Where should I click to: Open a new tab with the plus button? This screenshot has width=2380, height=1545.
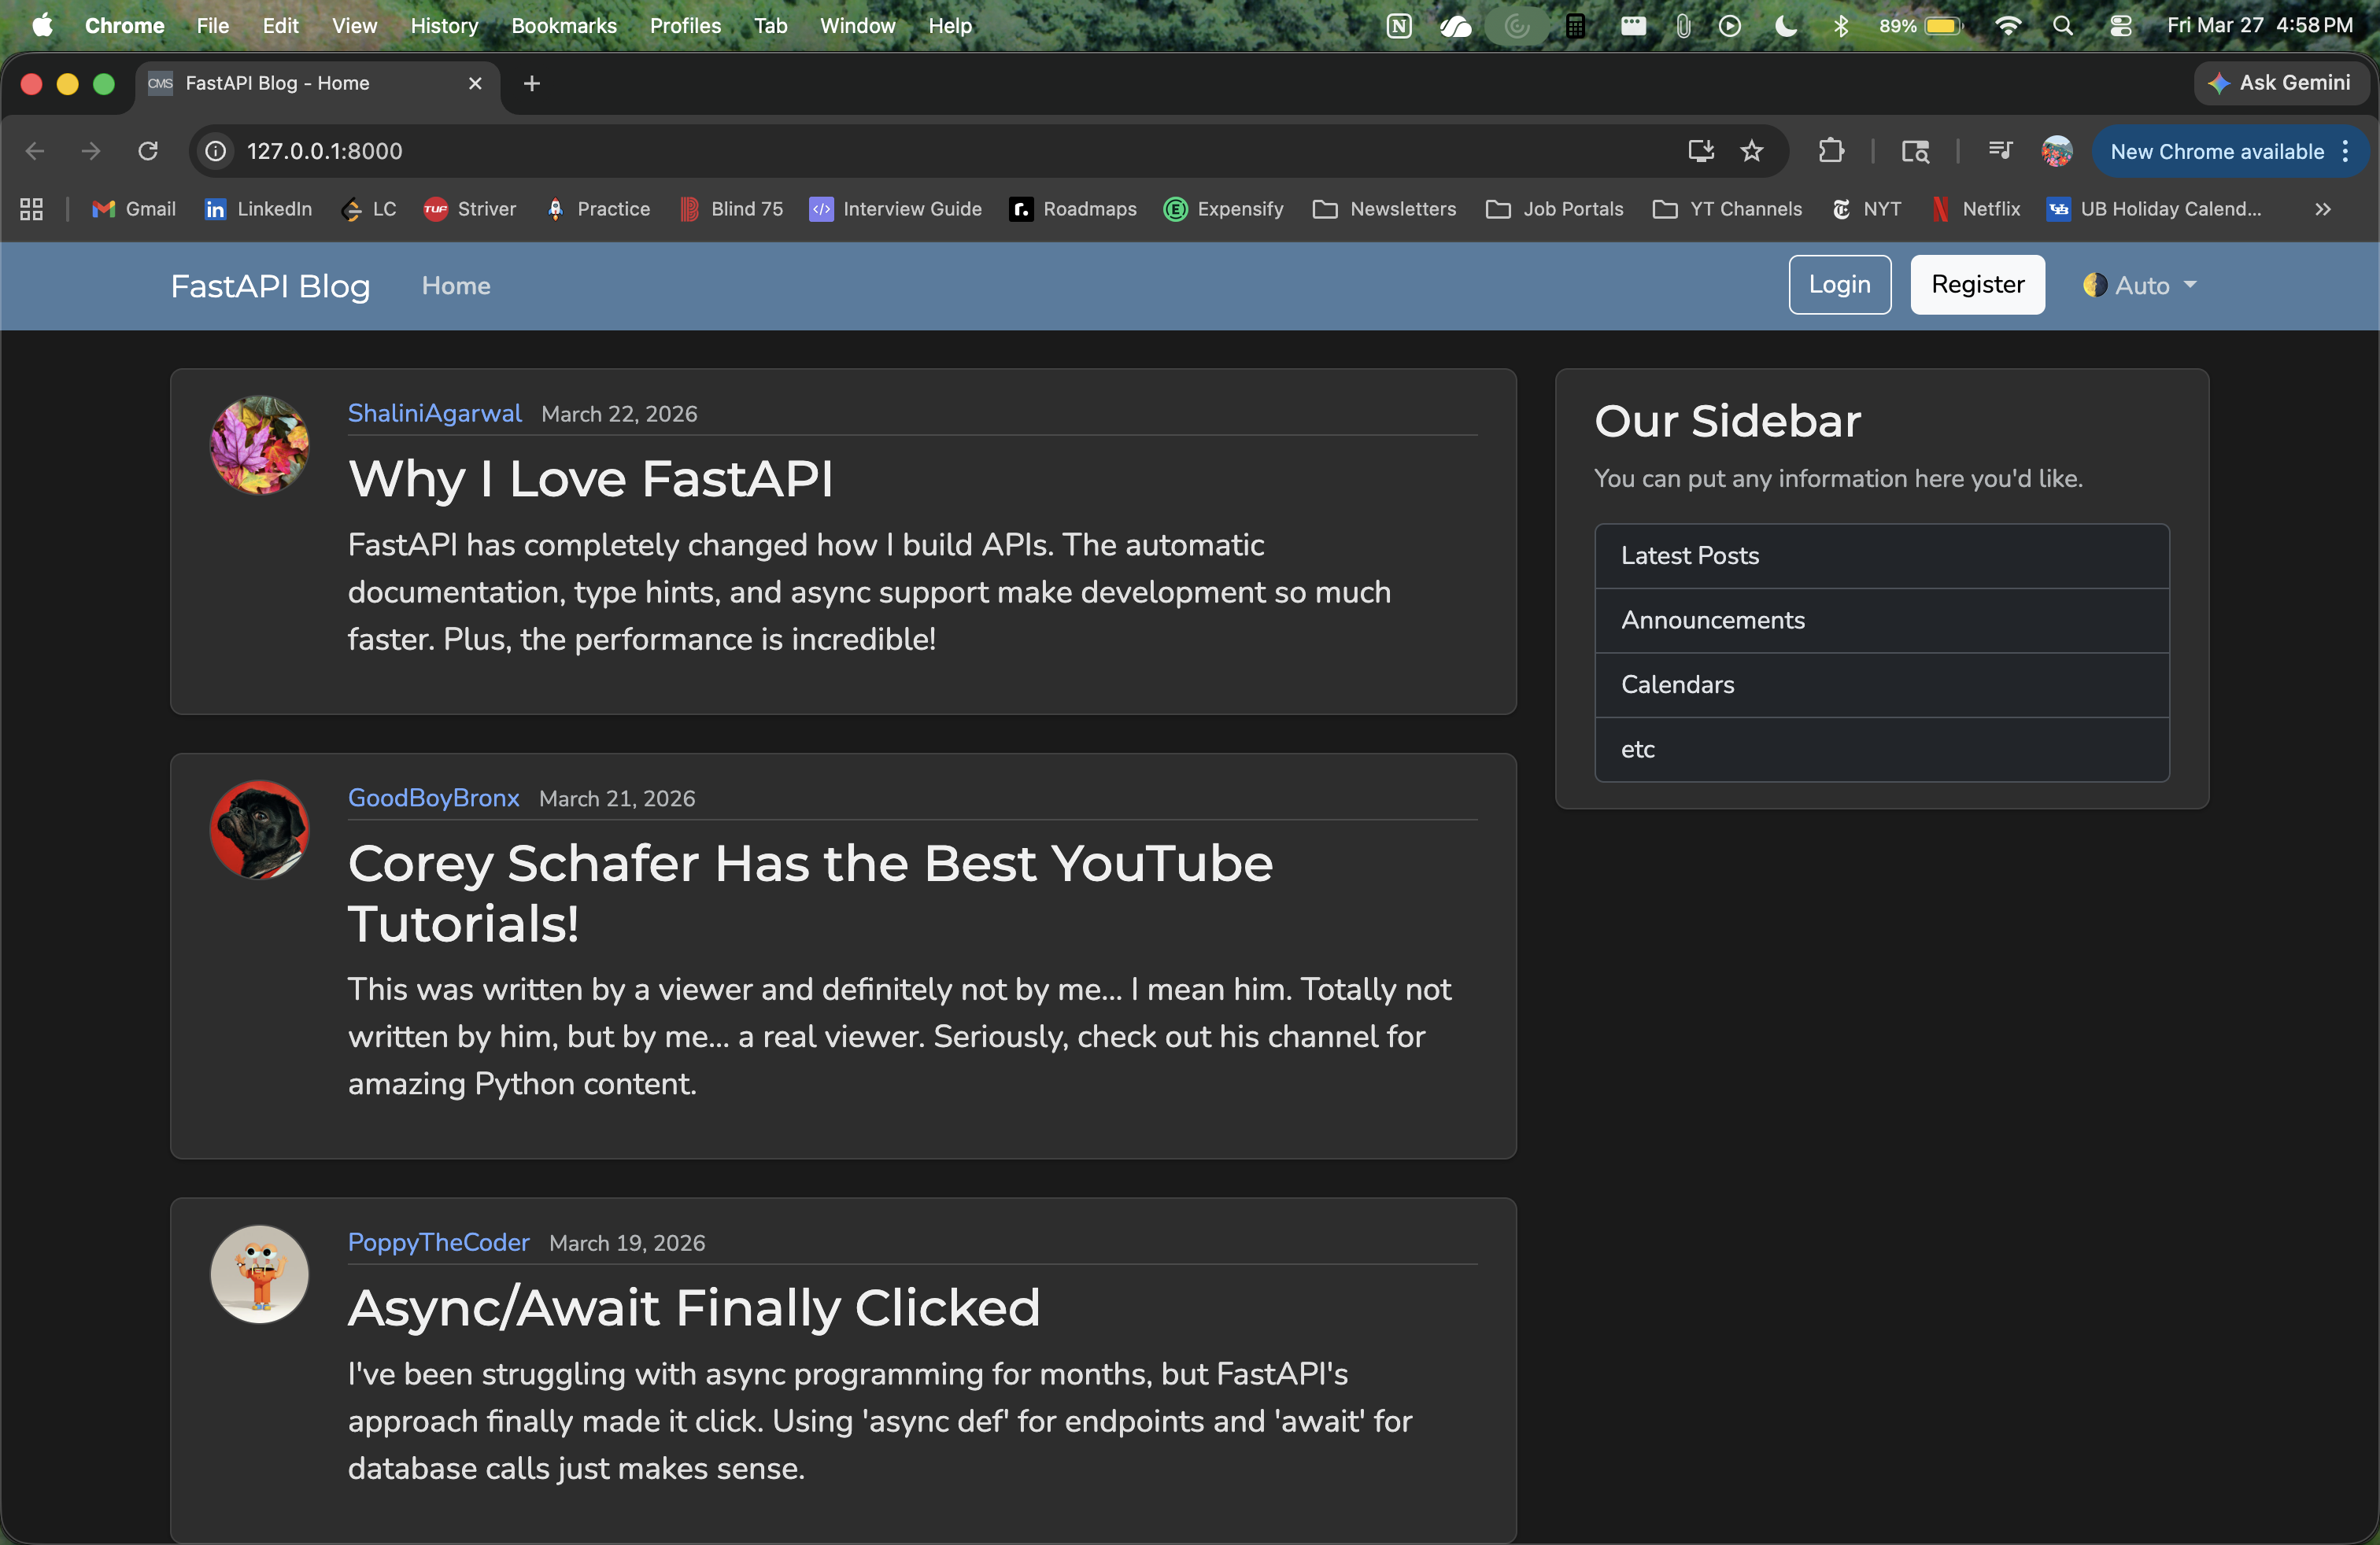532,84
